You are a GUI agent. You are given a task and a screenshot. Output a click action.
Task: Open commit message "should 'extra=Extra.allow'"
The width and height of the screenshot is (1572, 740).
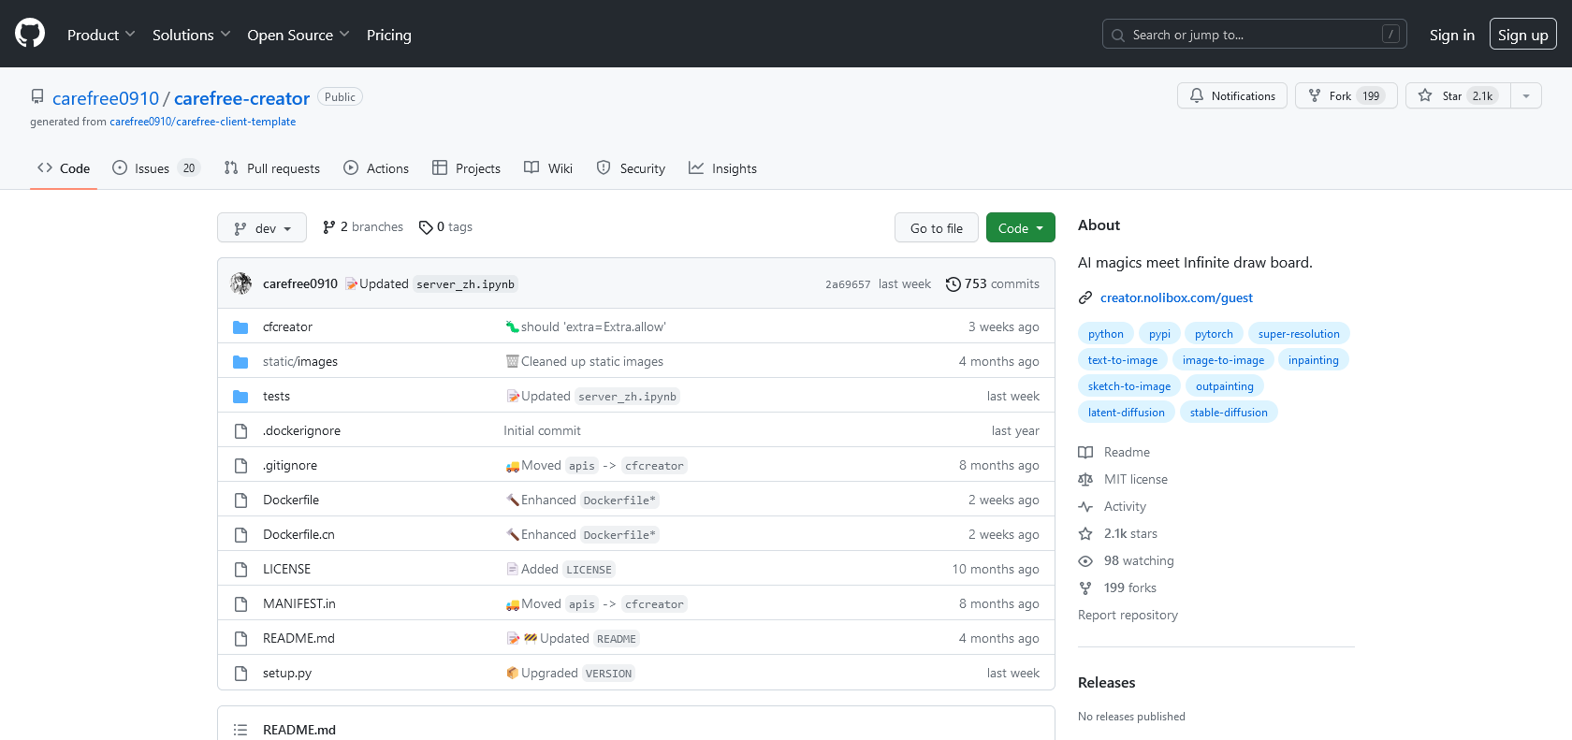point(593,326)
